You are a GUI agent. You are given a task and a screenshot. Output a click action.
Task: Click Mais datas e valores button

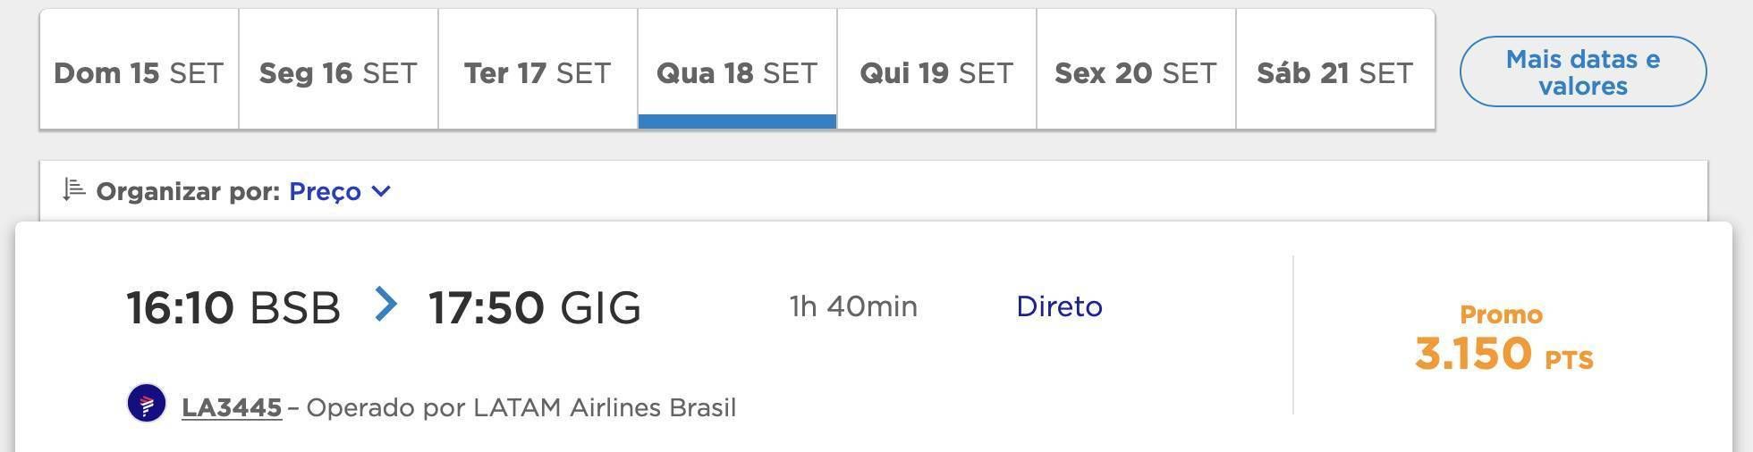(x=1583, y=71)
